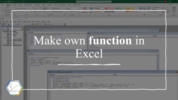Close the Project - VBAProject pane
Viewport: 178px width, 100px height.
coord(22,26)
